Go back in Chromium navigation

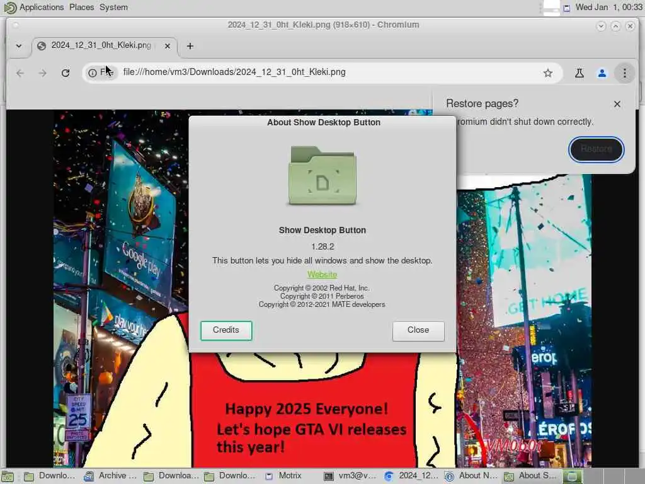tap(20, 73)
